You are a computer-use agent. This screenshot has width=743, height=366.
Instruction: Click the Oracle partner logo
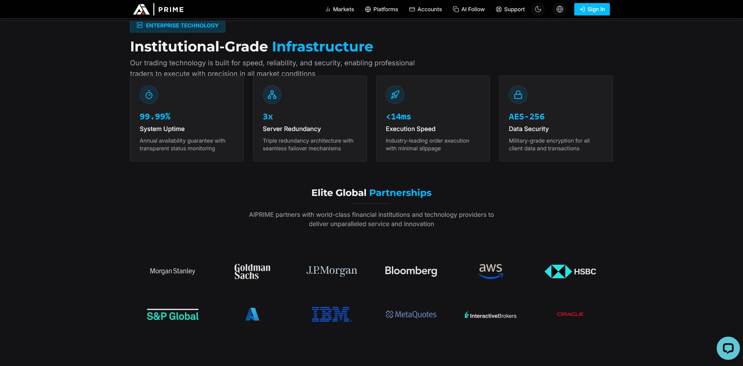570,314
